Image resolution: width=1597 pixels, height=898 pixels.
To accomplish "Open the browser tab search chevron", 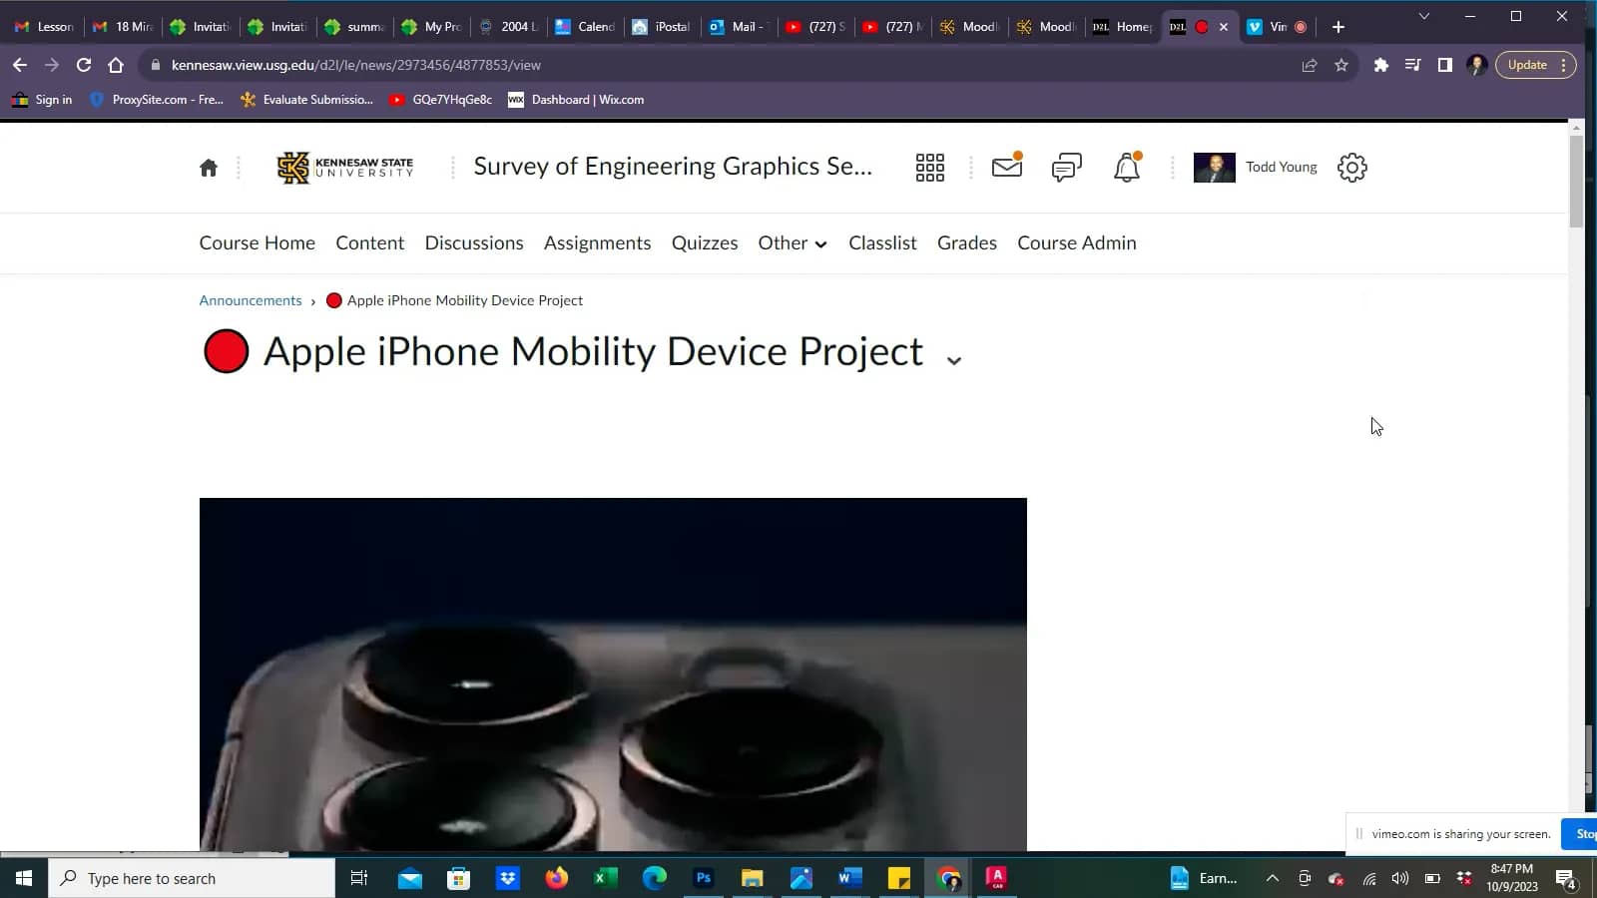I will pyautogui.click(x=1421, y=17).
